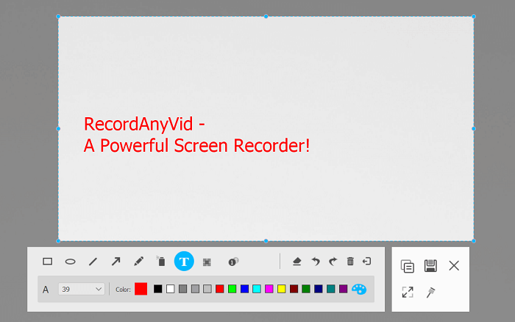Pick the navy blue color swatch

pos(319,289)
